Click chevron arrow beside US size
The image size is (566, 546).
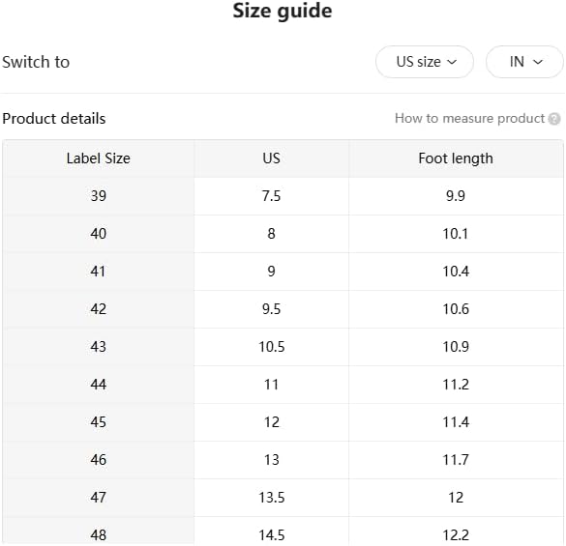[452, 62]
